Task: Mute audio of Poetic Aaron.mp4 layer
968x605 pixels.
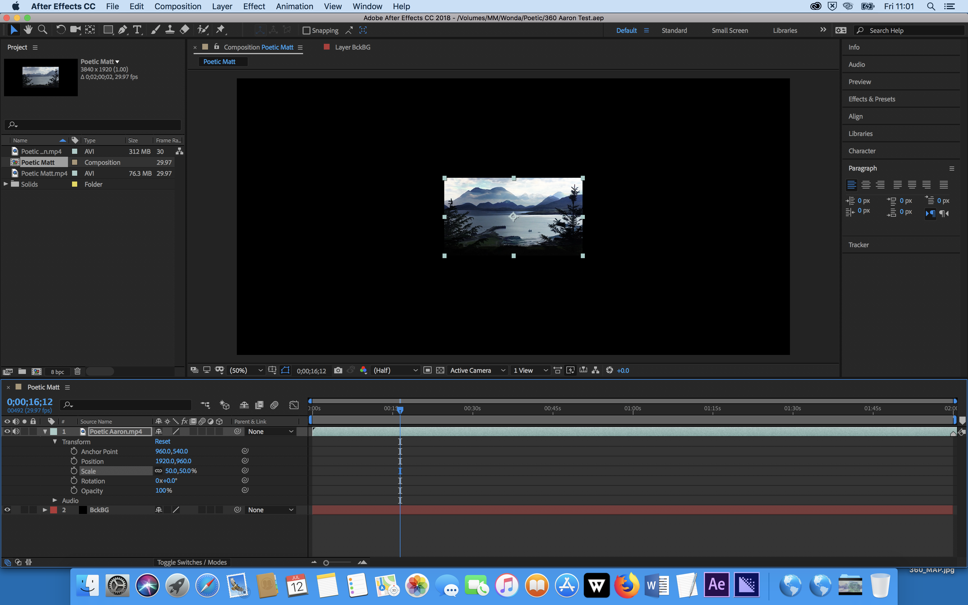Action: [x=16, y=431]
